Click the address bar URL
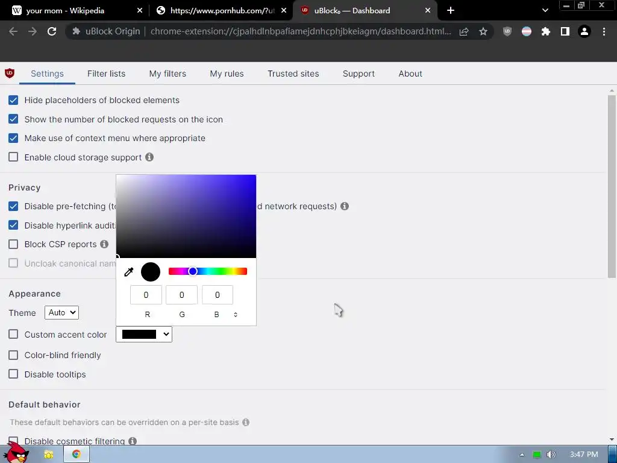Viewport: 617px width, 463px height. click(301, 31)
